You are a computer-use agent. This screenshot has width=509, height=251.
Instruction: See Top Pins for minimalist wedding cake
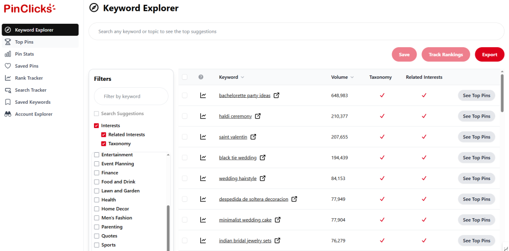pyautogui.click(x=477, y=220)
